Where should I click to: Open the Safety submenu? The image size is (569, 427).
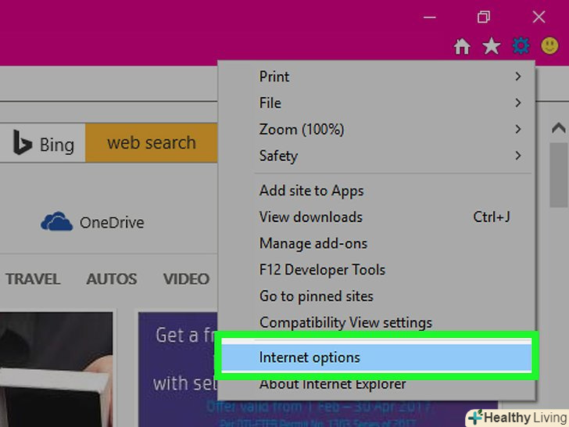coord(376,156)
